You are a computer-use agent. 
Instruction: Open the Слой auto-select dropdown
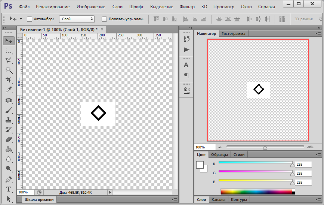click(77, 19)
